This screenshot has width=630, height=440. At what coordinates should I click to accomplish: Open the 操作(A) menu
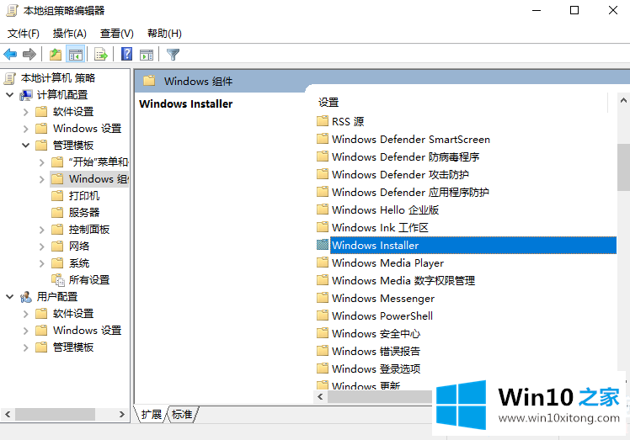click(70, 34)
